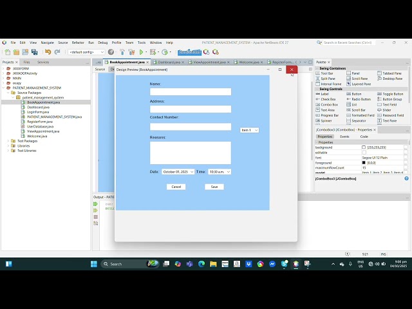This screenshot has height=309, width=412.
Task: Click the Undo toolbar icon
Action: [48, 52]
